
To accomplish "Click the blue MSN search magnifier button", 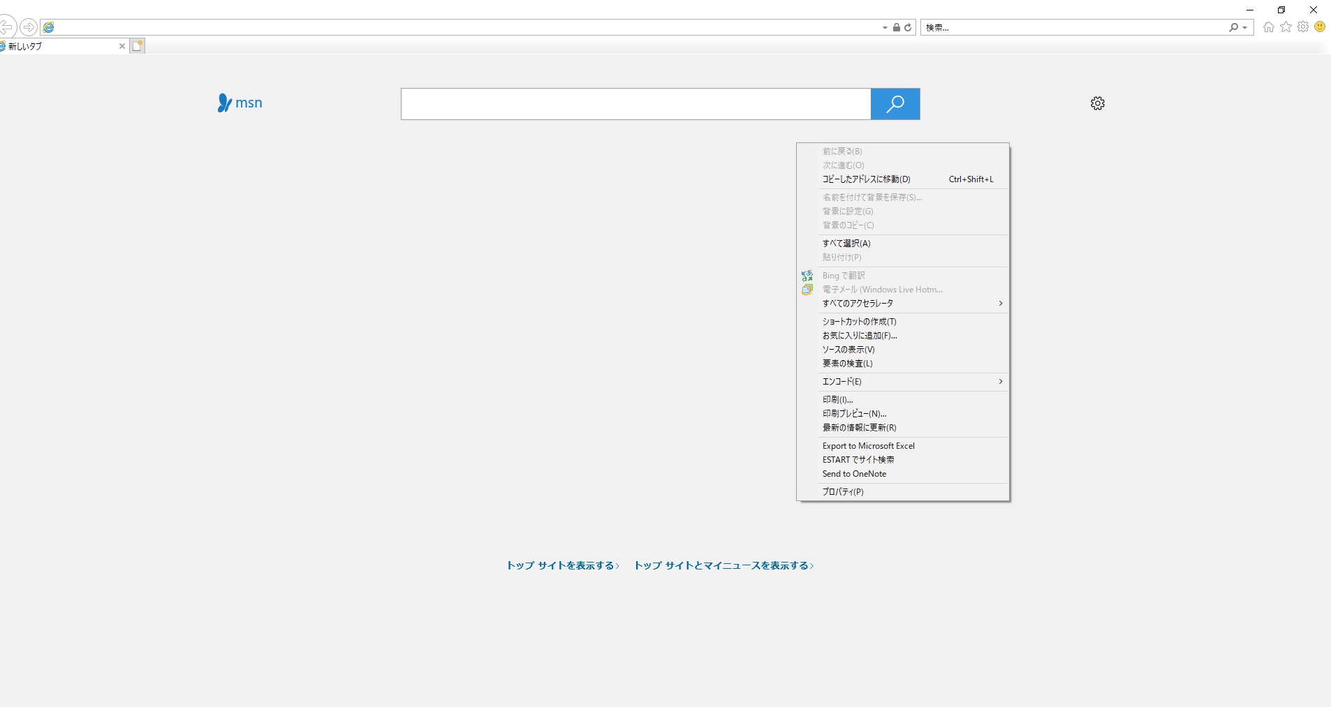I will click(x=895, y=104).
